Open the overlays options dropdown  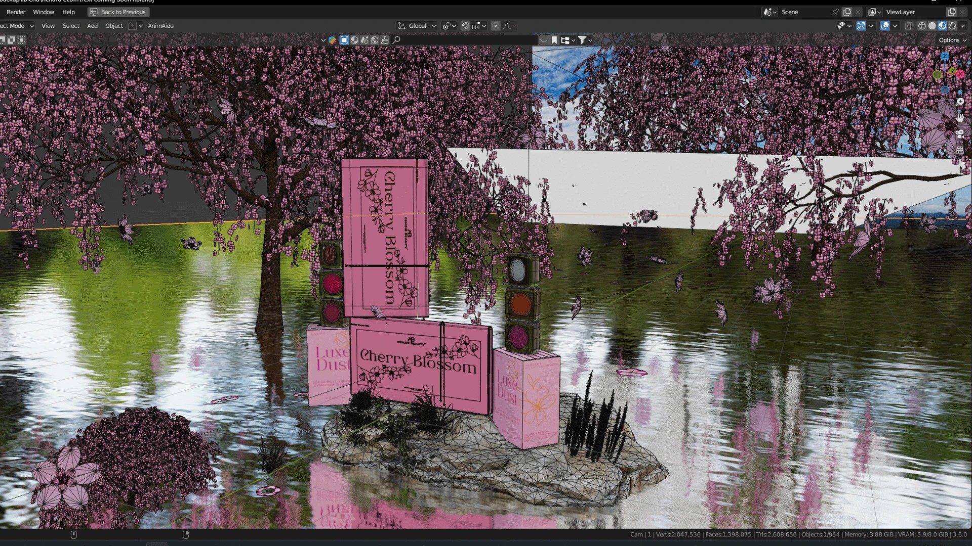point(895,26)
